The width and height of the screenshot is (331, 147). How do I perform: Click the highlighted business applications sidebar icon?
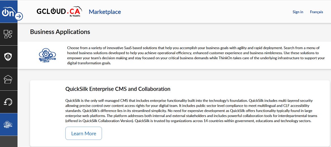[8, 124]
